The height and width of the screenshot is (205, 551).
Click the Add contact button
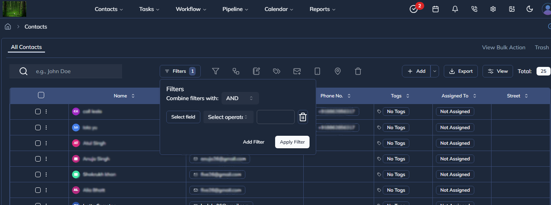click(x=416, y=71)
